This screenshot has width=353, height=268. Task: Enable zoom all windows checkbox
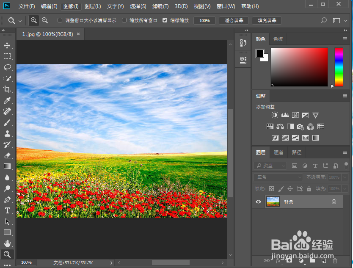coord(124,20)
